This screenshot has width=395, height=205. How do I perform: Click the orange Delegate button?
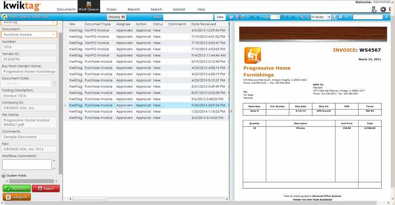(17, 197)
